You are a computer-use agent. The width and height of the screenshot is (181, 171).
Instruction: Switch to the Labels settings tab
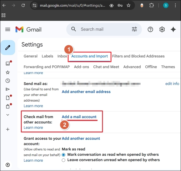click(47, 56)
